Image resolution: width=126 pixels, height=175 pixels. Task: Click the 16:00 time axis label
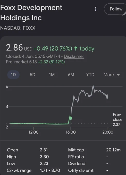pos(71,132)
